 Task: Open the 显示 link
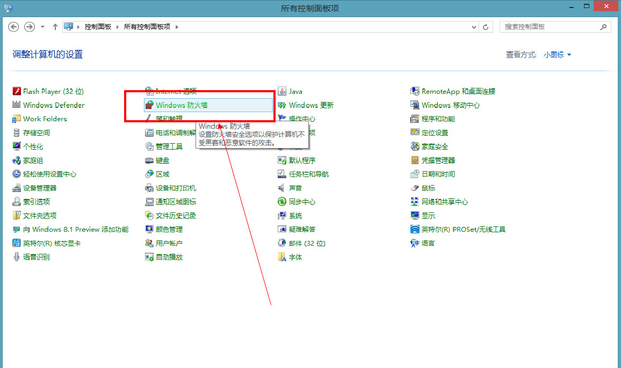428,215
